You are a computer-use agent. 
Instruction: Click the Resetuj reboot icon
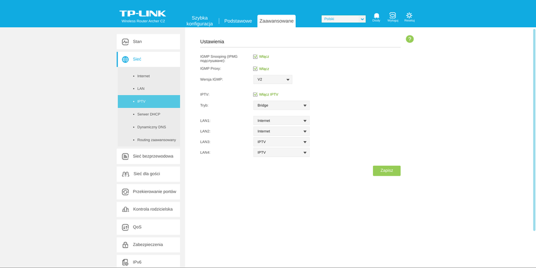coord(409,16)
